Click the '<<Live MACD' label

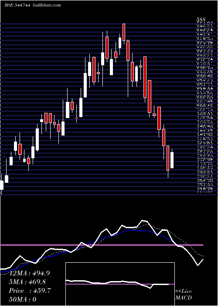click(x=184, y=295)
